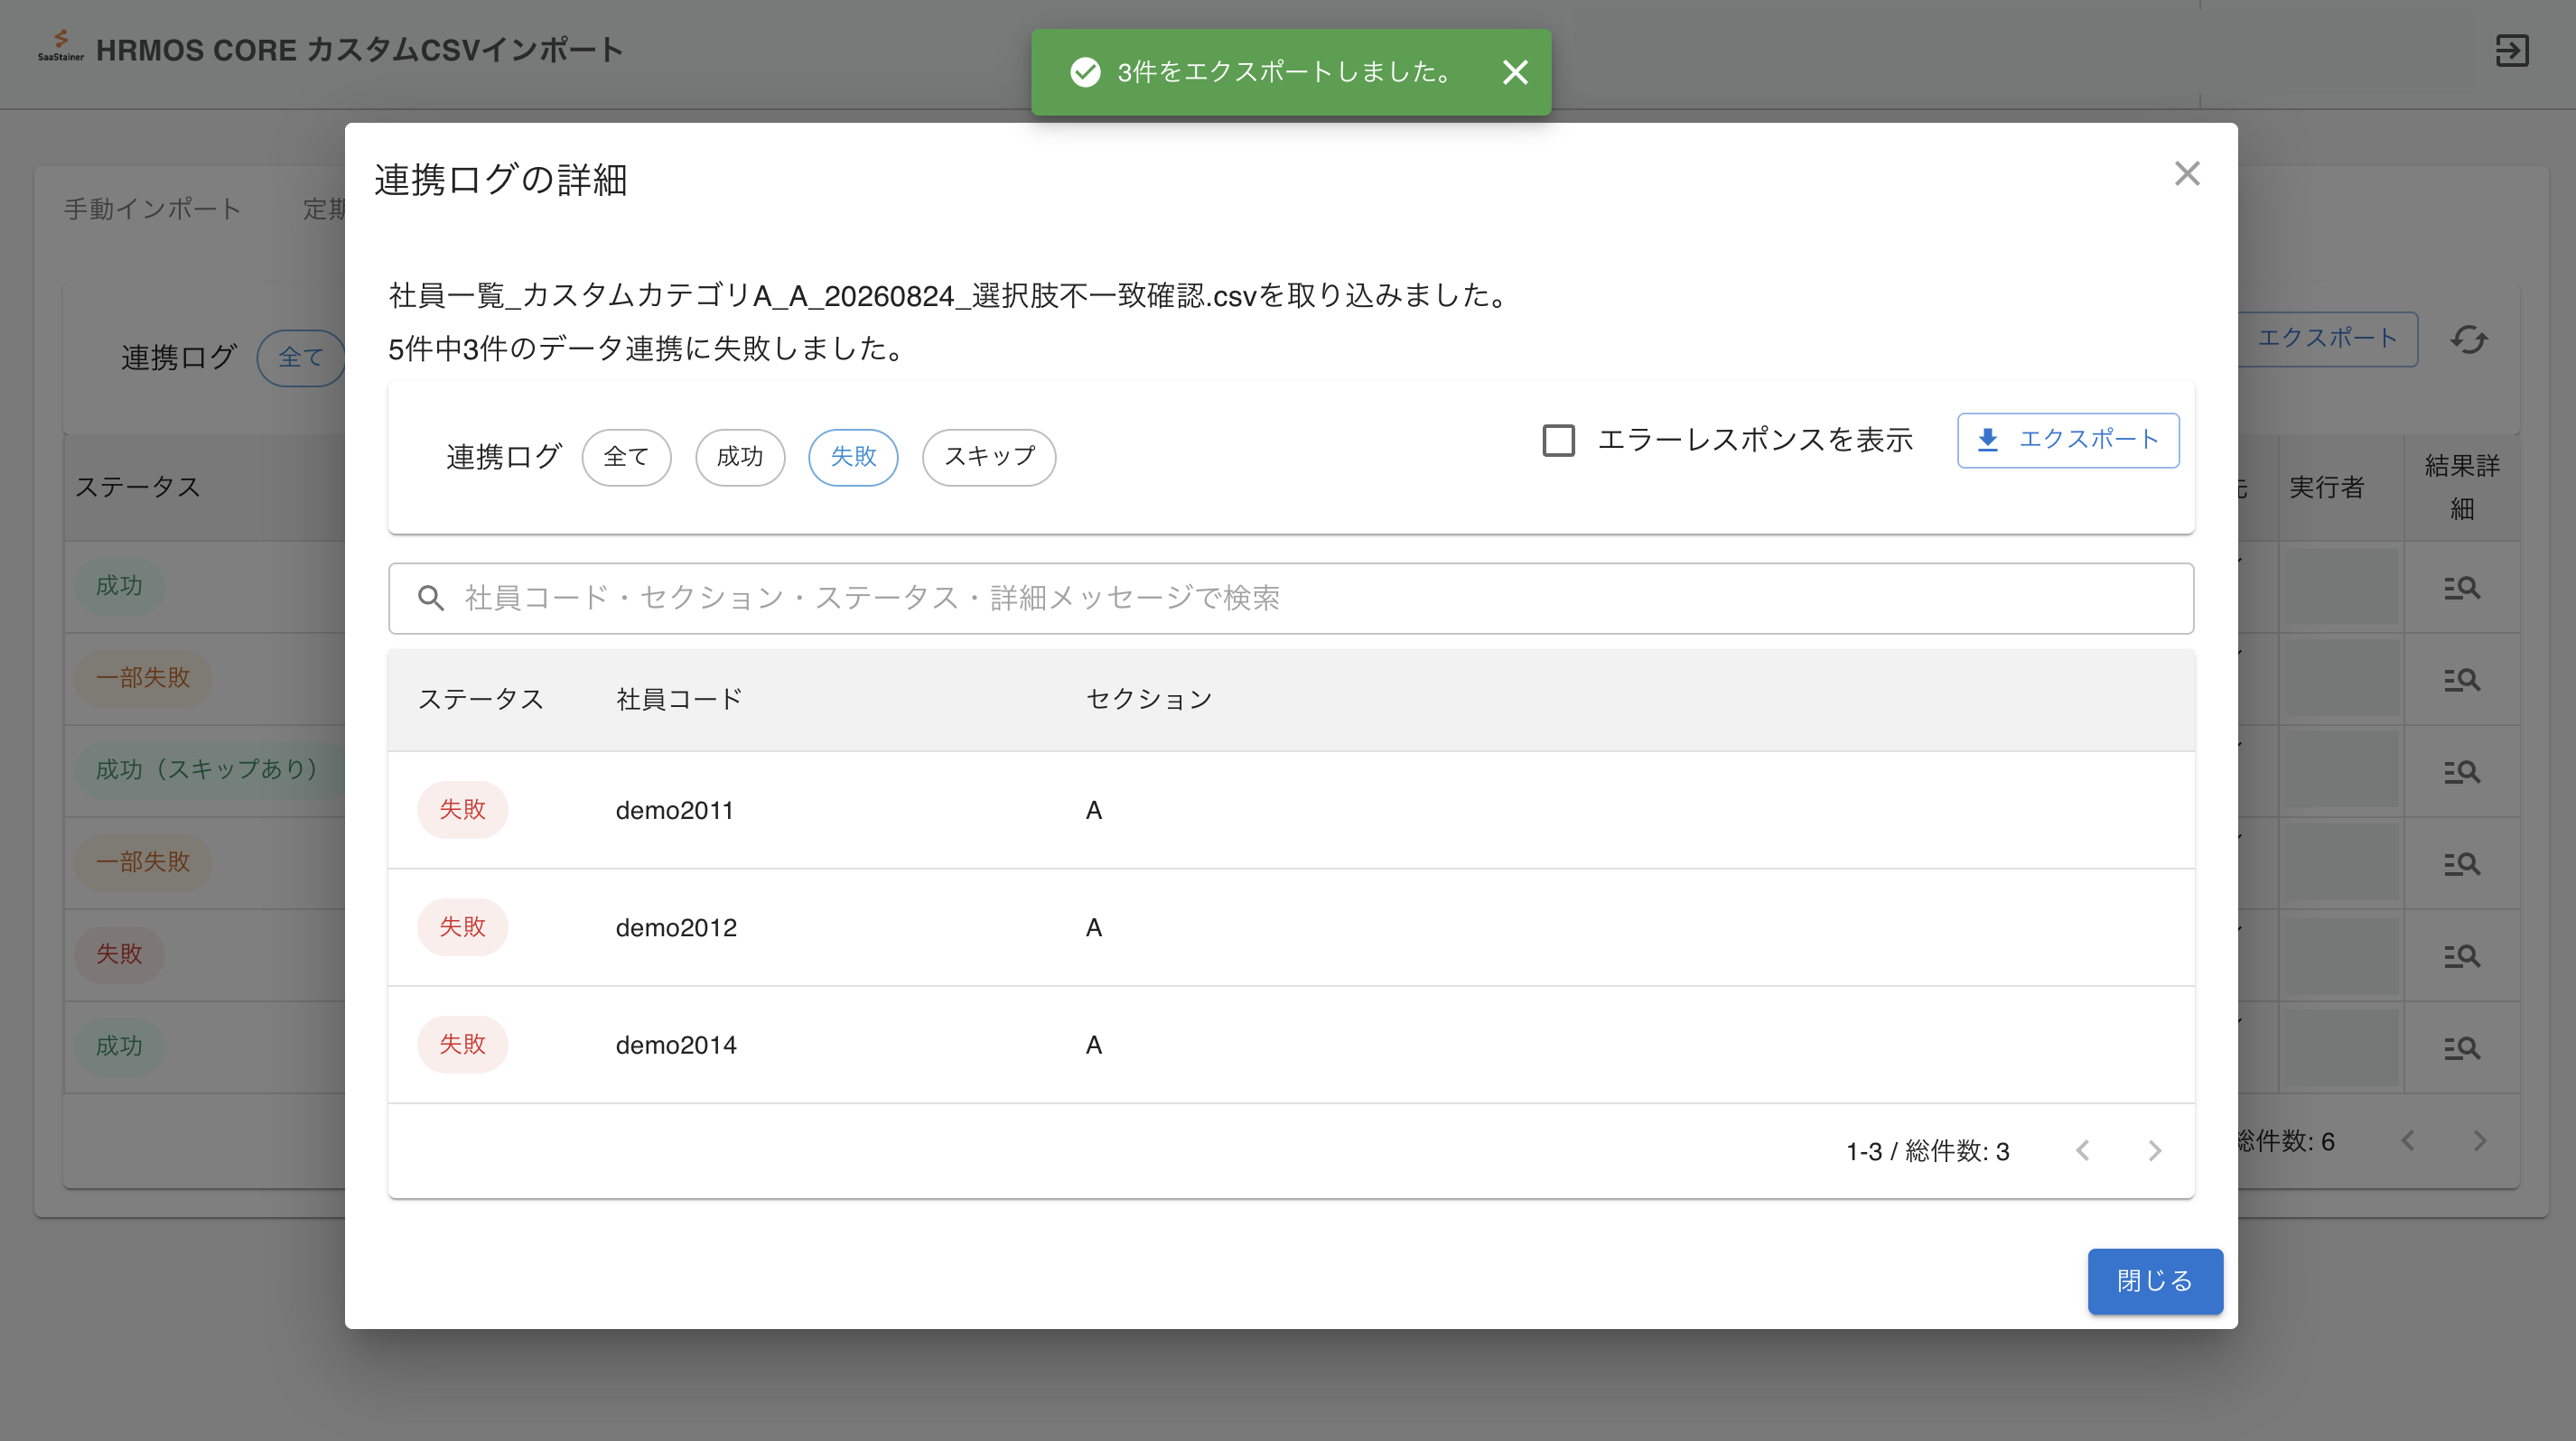The image size is (2576, 1441).
Task: Click the 閉じる button
Action: click(x=2155, y=1281)
